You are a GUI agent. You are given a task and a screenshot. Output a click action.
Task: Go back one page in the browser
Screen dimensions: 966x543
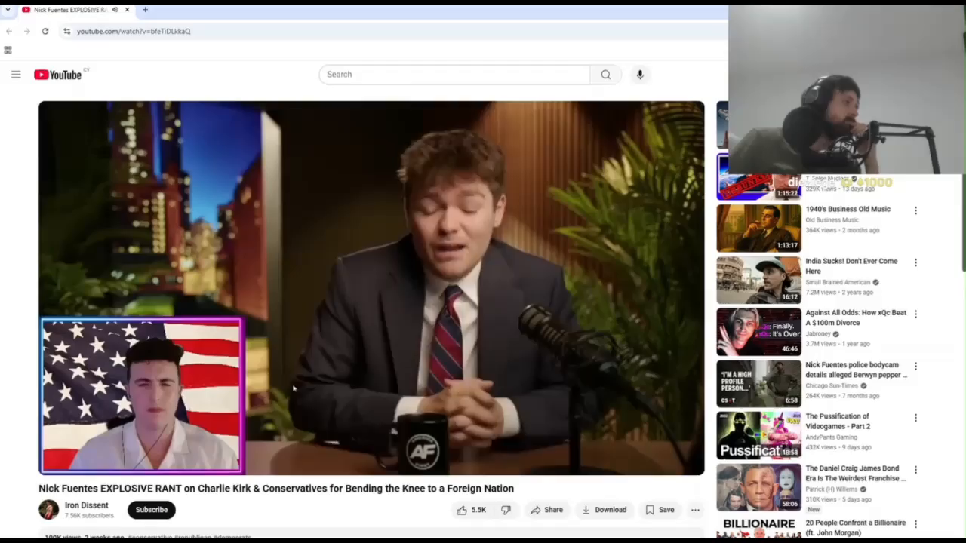[x=9, y=31]
